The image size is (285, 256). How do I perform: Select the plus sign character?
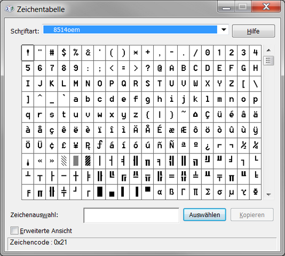point(148,53)
